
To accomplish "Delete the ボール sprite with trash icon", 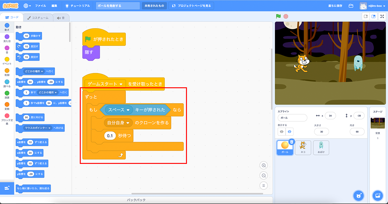I will coord(292,142).
